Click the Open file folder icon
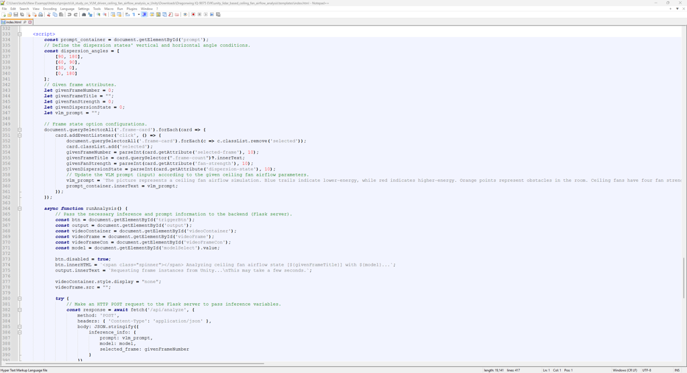Image resolution: width=687 pixels, height=373 pixels. tap(9, 15)
